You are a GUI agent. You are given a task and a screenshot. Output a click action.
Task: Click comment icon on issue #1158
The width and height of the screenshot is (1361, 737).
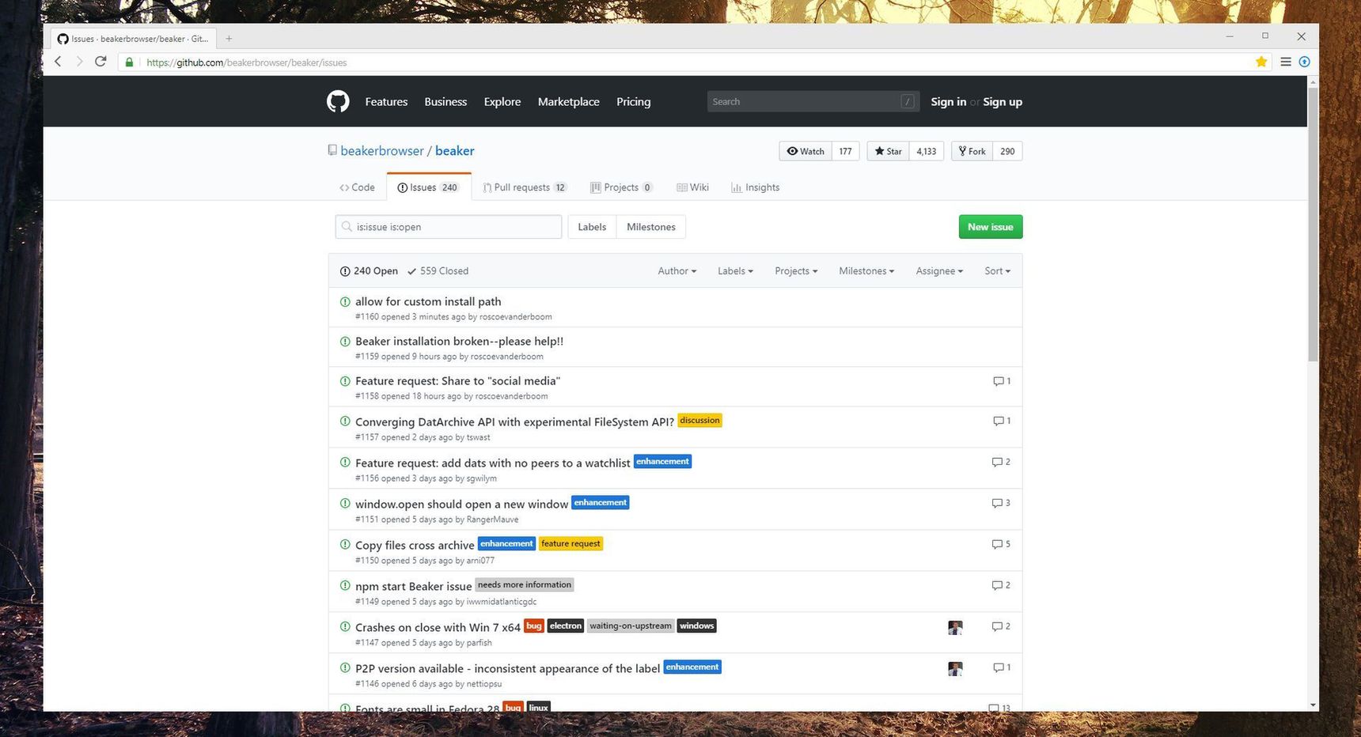[x=998, y=381]
